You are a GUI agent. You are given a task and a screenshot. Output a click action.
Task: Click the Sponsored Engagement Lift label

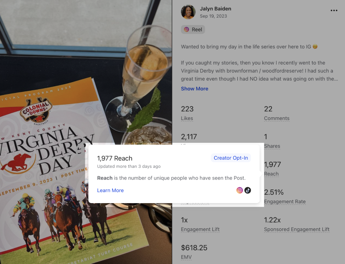296,229
